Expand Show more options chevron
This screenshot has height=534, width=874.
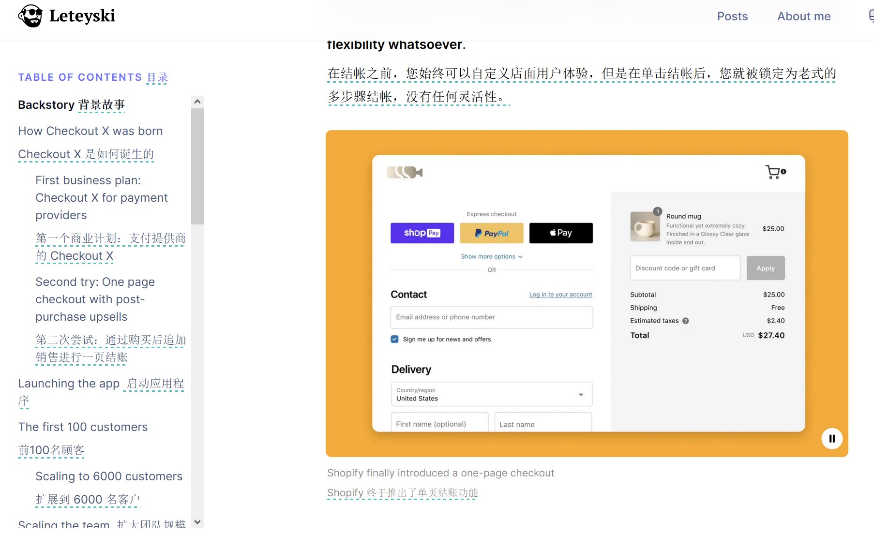click(x=520, y=257)
